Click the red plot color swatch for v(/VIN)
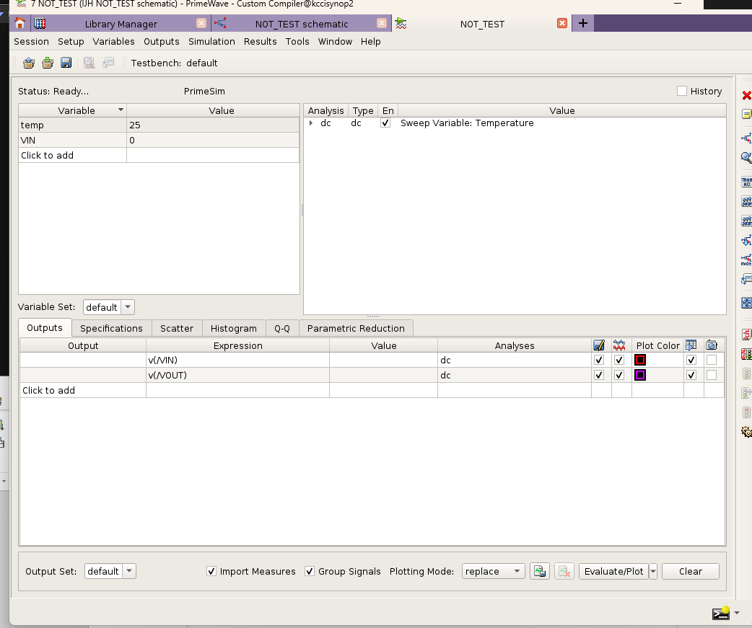This screenshot has height=628, width=752. coord(639,361)
